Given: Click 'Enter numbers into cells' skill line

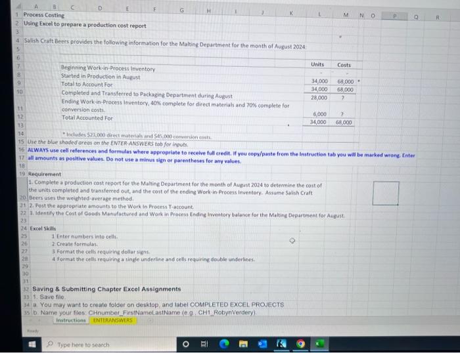Looking at the screenshot, I should [85, 236].
